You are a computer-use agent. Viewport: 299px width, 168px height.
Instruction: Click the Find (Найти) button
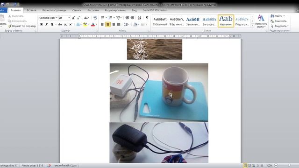[x=278, y=16]
